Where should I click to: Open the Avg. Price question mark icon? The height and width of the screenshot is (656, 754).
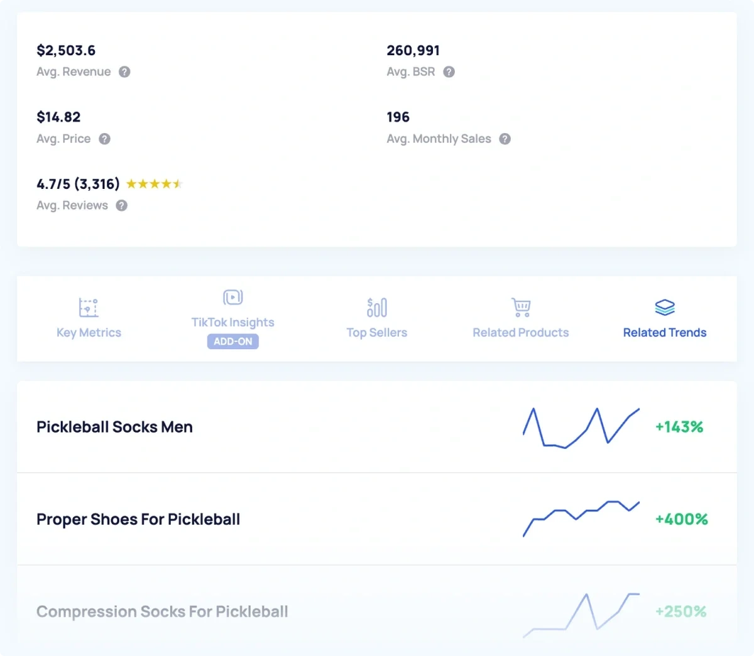[104, 139]
